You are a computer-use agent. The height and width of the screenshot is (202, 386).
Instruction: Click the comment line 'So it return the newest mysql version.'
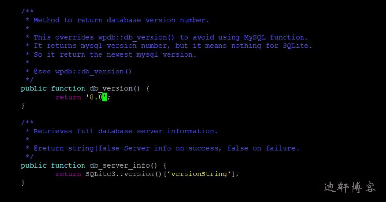[115, 54]
